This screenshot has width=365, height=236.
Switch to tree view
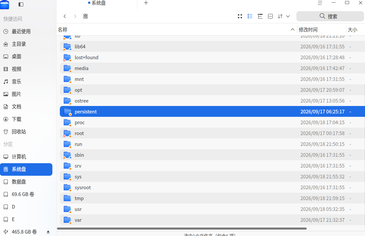260,16
